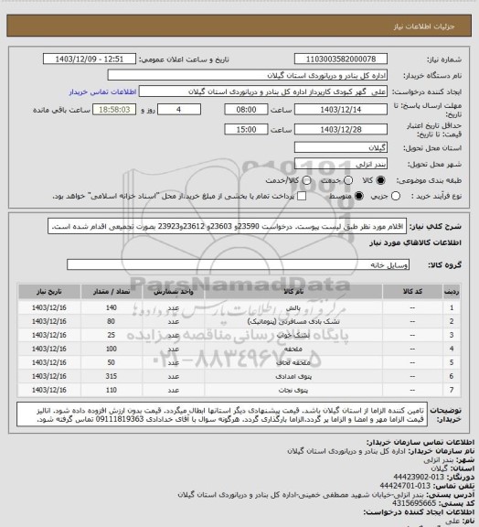The height and width of the screenshot is (527, 479).
Task: Click the quantity 80 in row 2
Action: (112, 321)
